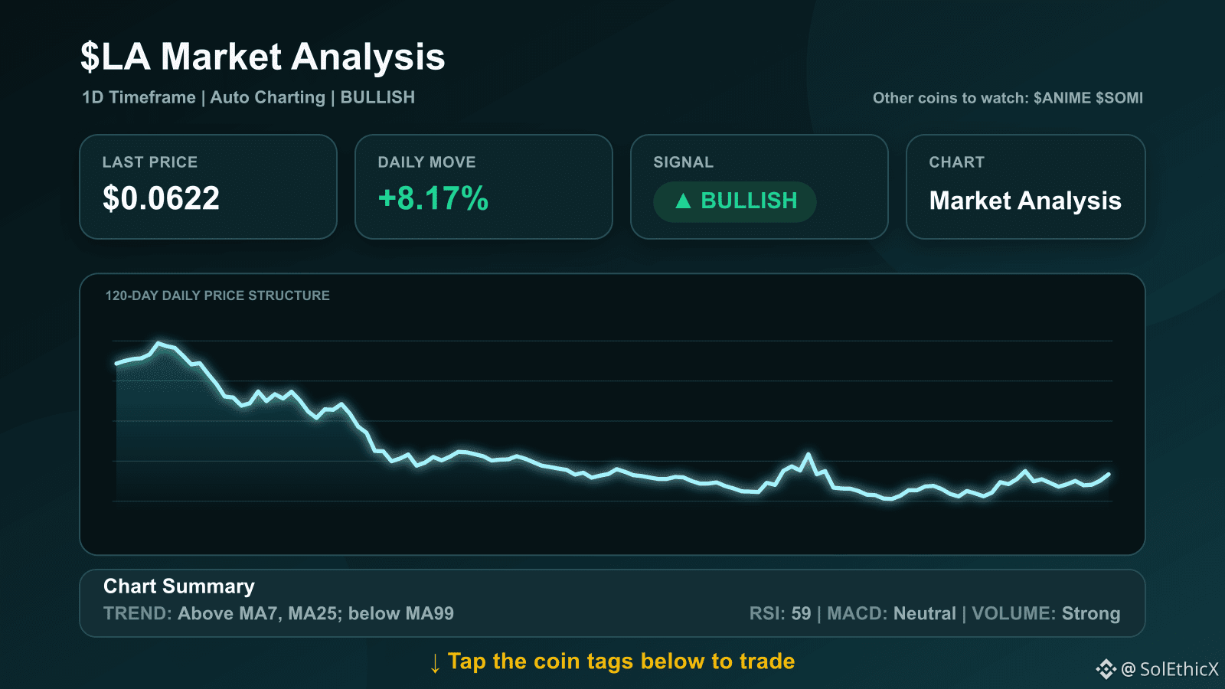Click the RSI: 59 value
The width and height of the screenshot is (1225, 689).
[x=780, y=614]
